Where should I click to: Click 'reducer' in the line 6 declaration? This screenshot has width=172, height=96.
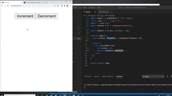pyautogui.click(x=100, y=31)
